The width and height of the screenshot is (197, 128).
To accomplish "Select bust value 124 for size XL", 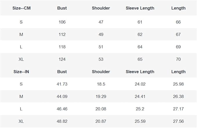I will tap(62, 60).
